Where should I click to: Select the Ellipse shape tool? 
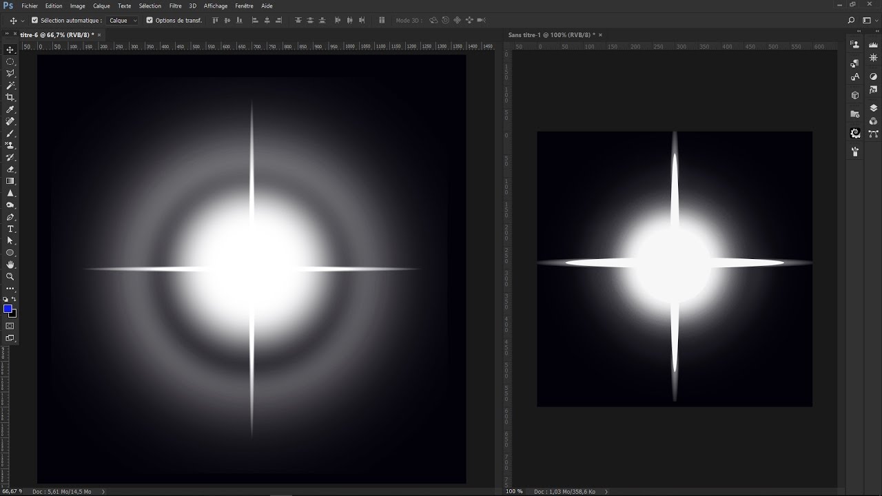pyautogui.click(x=10, y=253)
